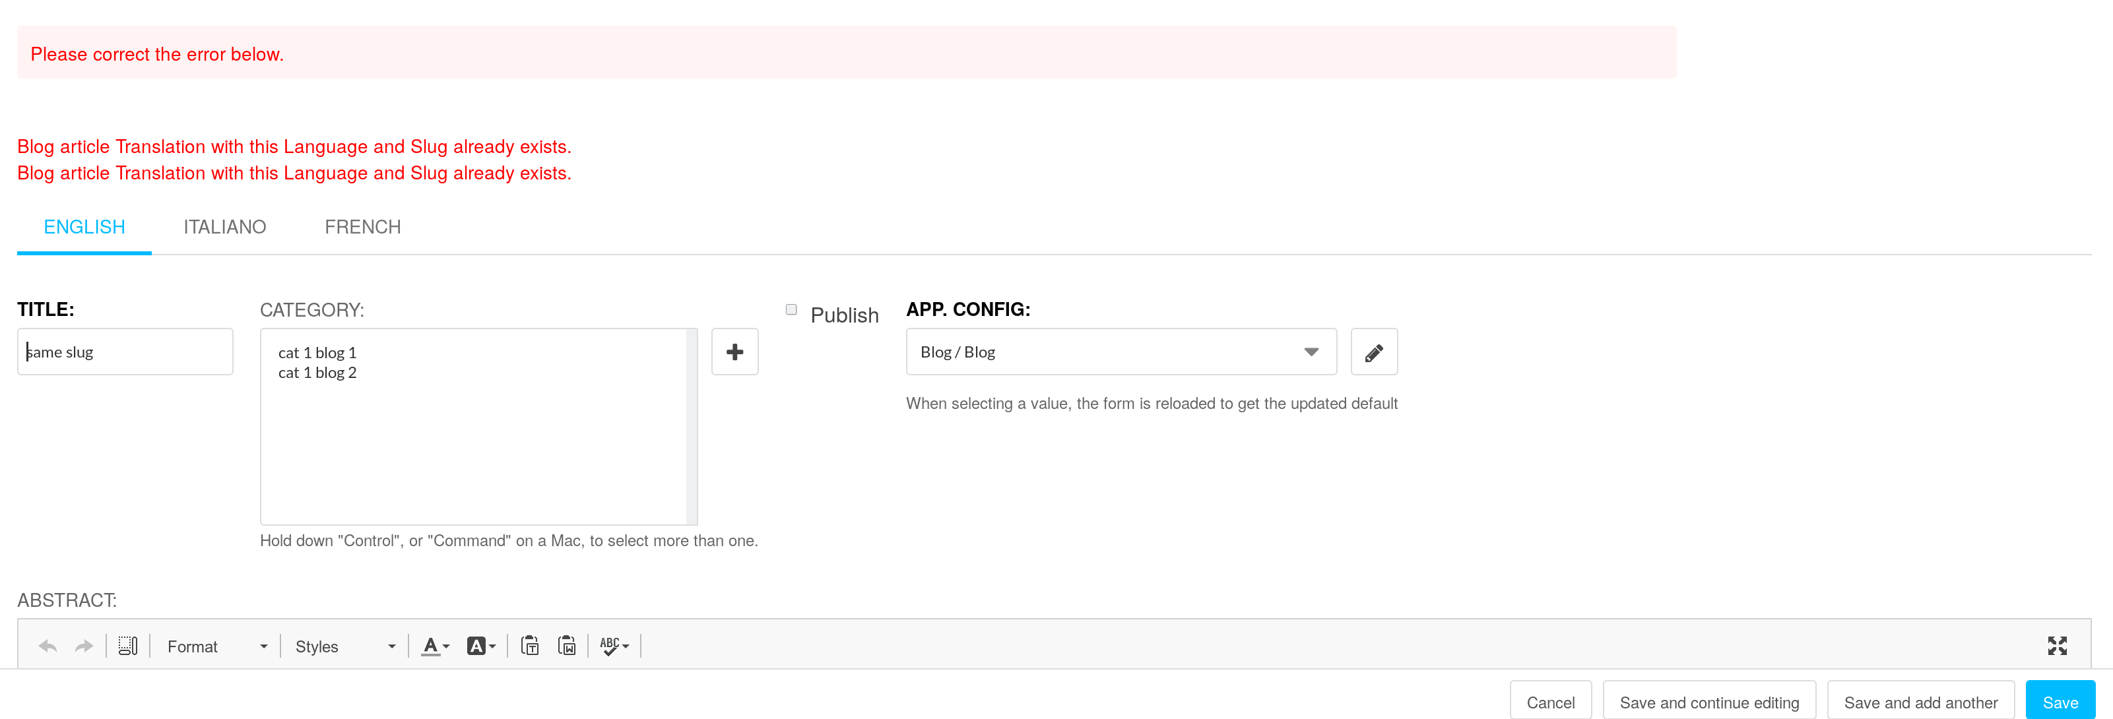
Task: Click the pencil edit icon next to App Config
Action: (x=1373, y=351)
